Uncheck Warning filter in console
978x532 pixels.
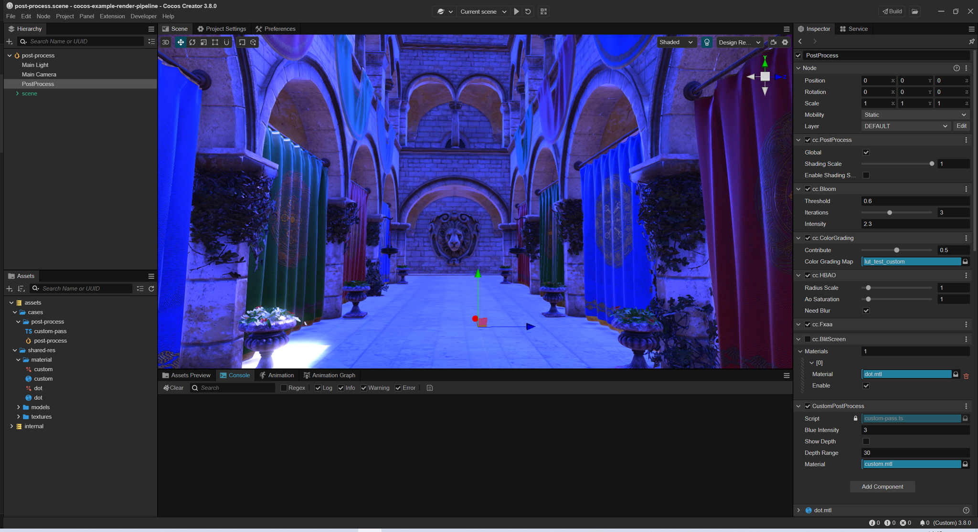[x=364, y=388]
